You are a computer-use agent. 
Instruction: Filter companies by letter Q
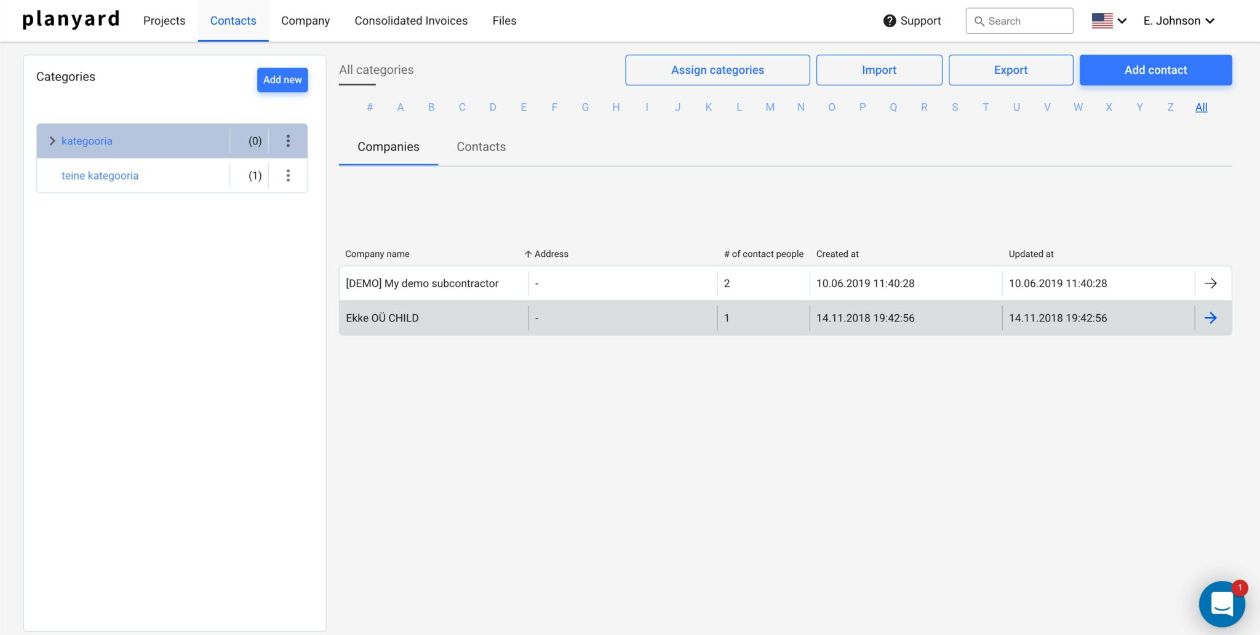pyautogui.click(x=893, y=107)
